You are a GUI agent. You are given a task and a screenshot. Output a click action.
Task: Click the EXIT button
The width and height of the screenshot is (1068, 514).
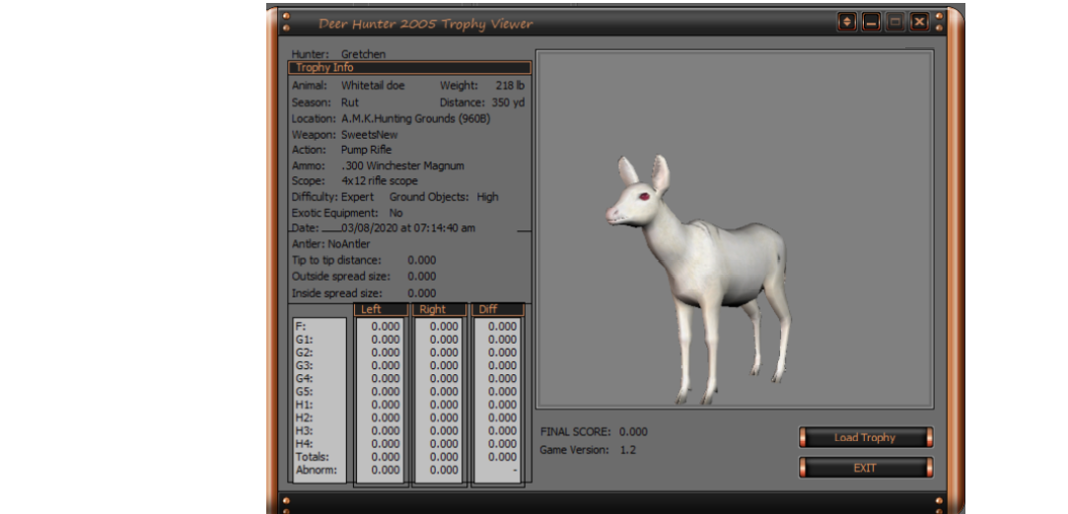coord(865,468)
